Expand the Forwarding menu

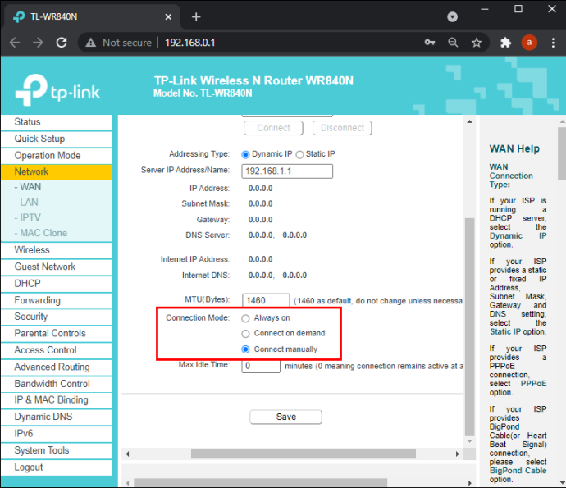57,300
